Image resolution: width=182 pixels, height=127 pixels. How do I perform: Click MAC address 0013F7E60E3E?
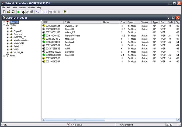53,48
